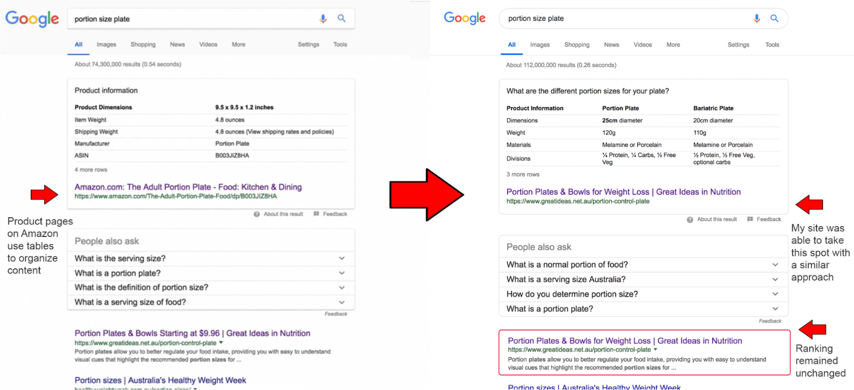The height and width of the screenshot is (390, 854).
Task: Select All tab on left page
Action: 78,44
